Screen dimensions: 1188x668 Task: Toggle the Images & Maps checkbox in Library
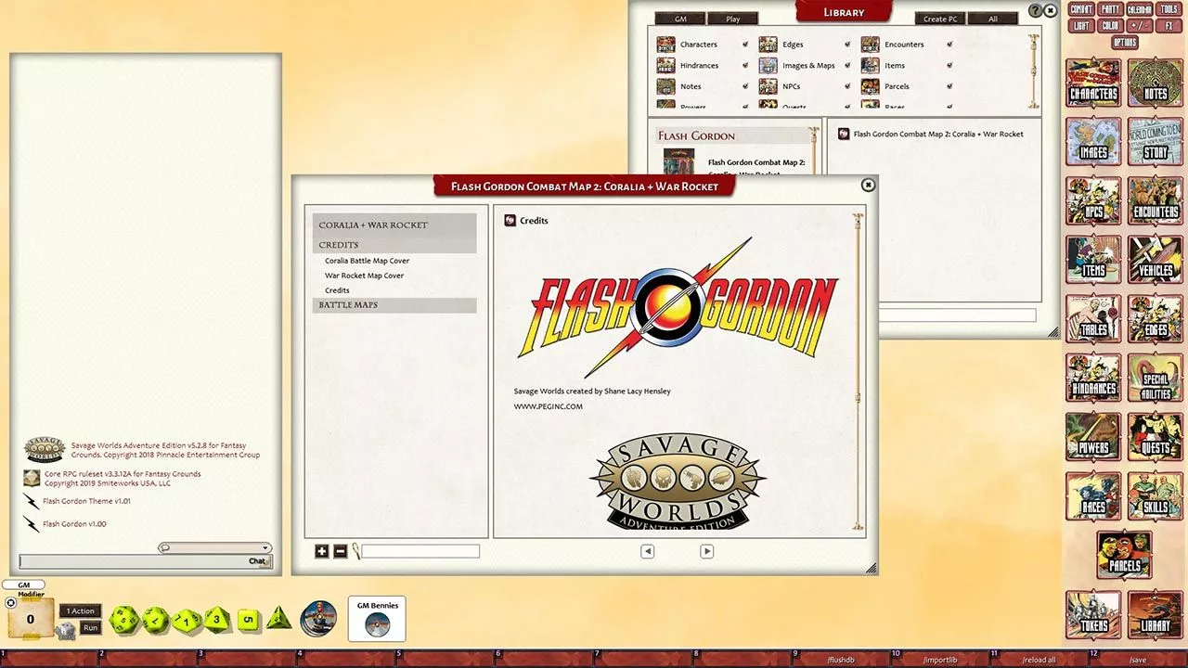point(847,66)
